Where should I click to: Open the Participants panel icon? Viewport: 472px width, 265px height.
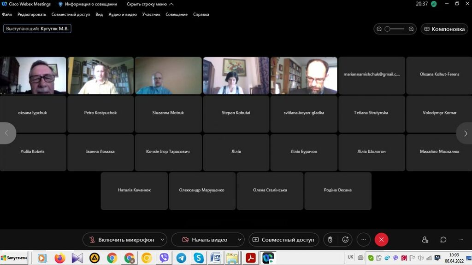425,240
